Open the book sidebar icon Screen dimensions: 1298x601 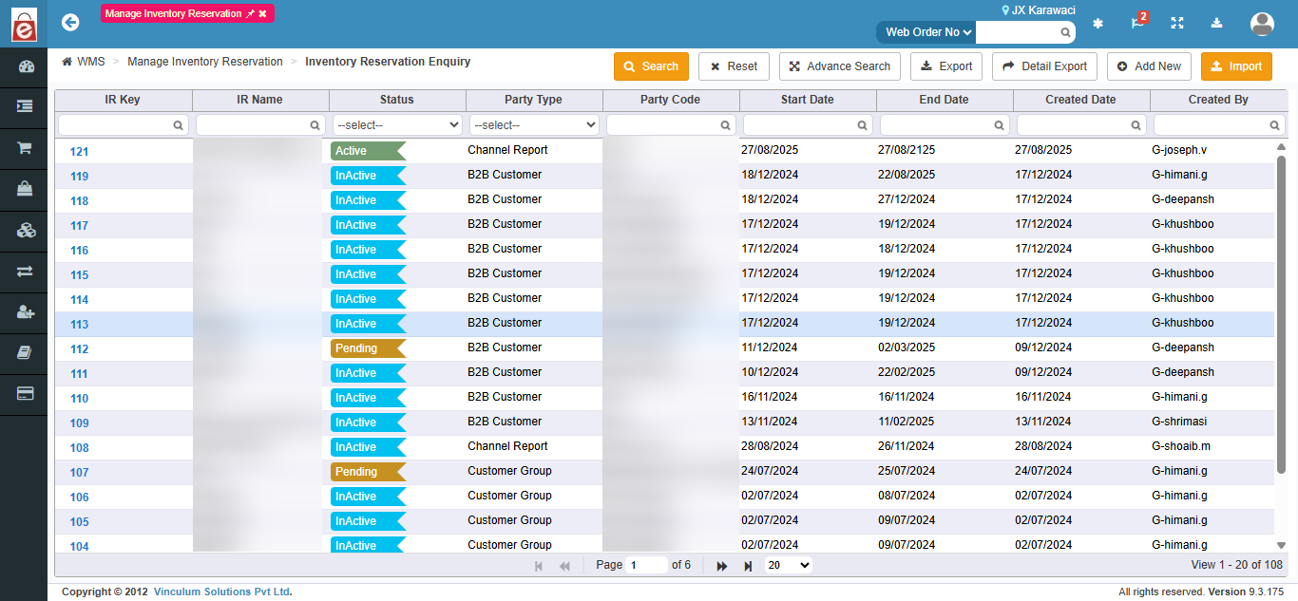25,353
